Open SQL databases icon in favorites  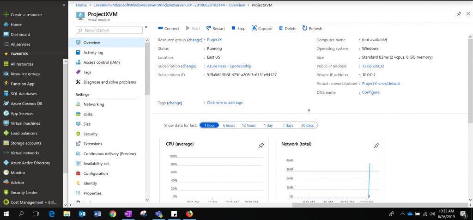point(6,93)
